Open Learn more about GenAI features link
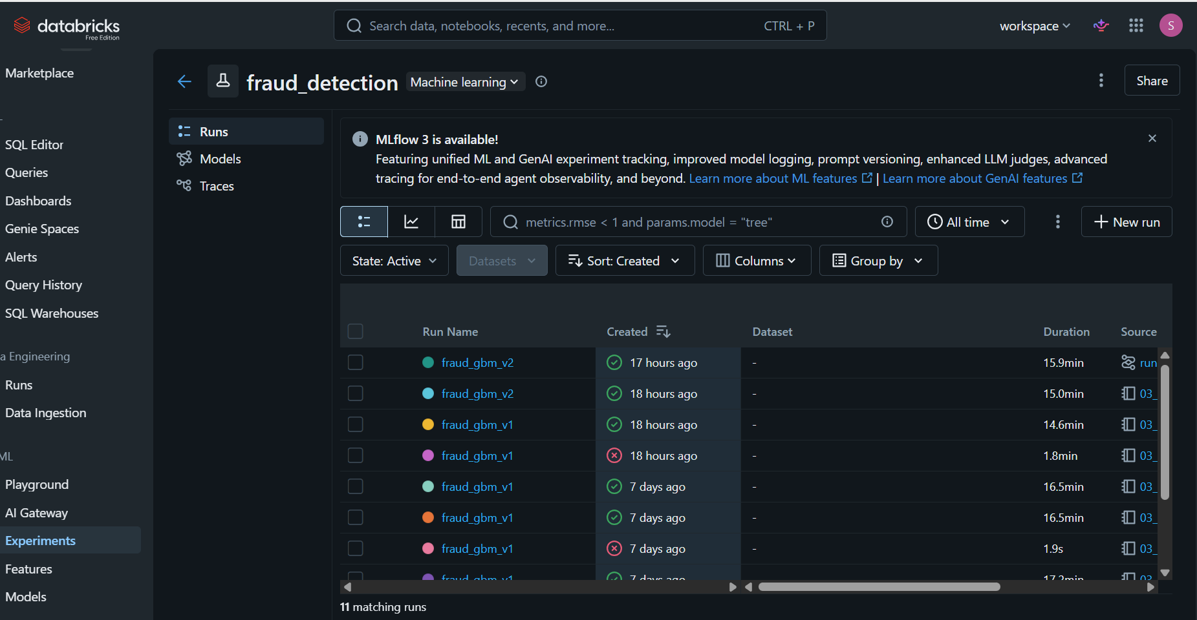This screenshot has width=1197, height=620. pyautogui.click(x=982, y=178)
